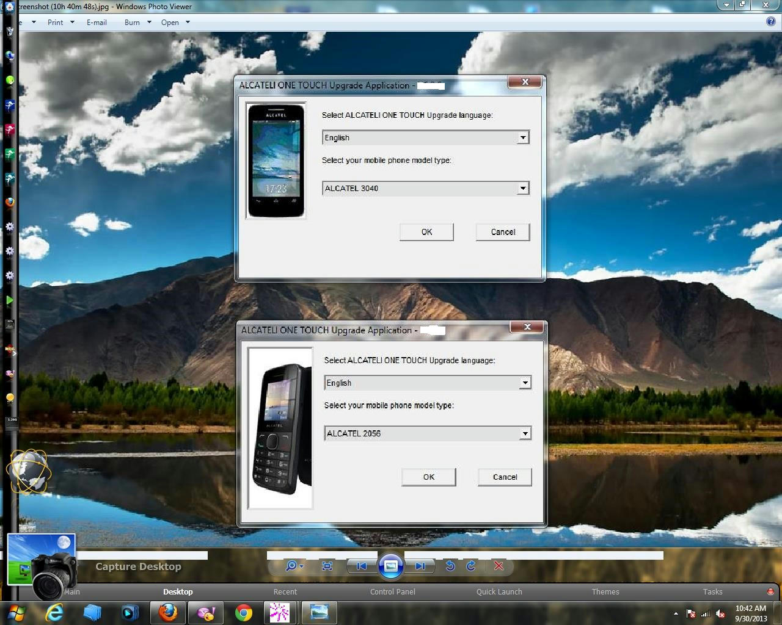This screenshot has width=782, height=625.
Task: Select the Themes tab in the dock
Action: coord(605,591)
